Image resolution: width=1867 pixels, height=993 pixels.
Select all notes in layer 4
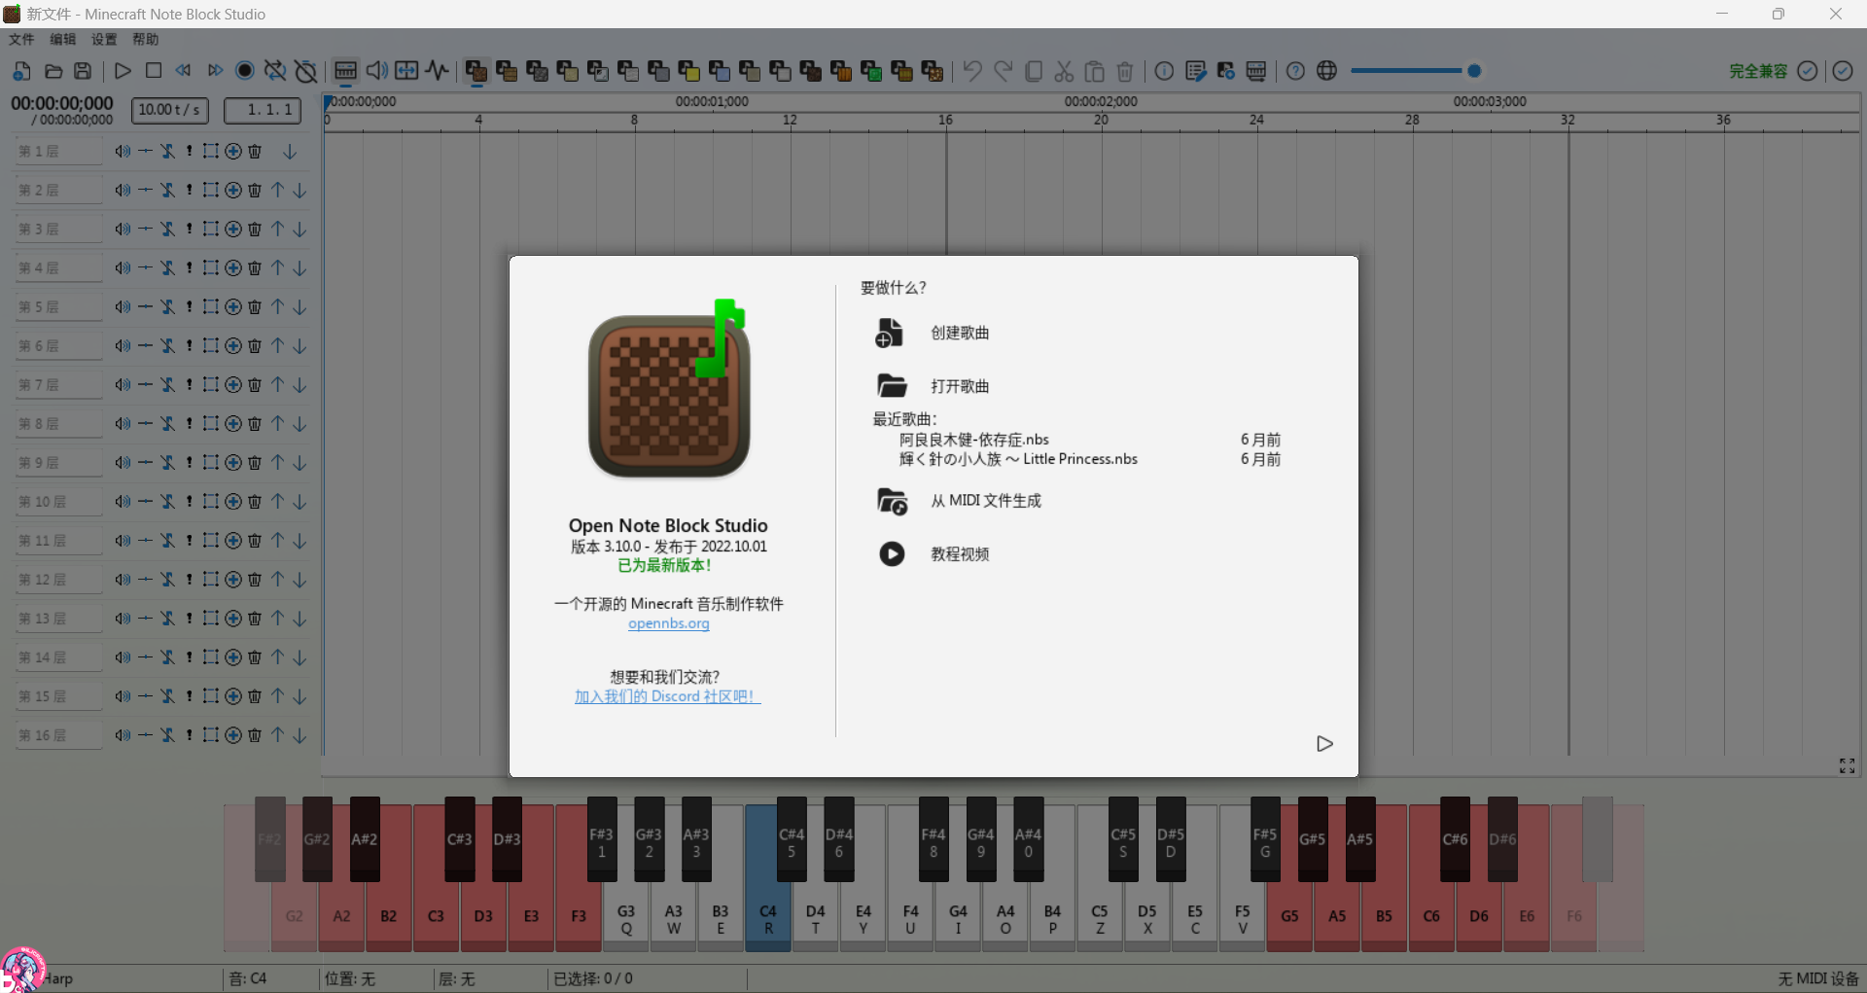pos(210,267)
